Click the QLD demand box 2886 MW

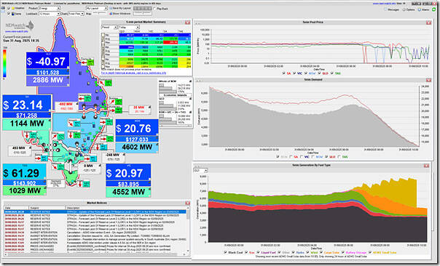click(x=47, y=81)
